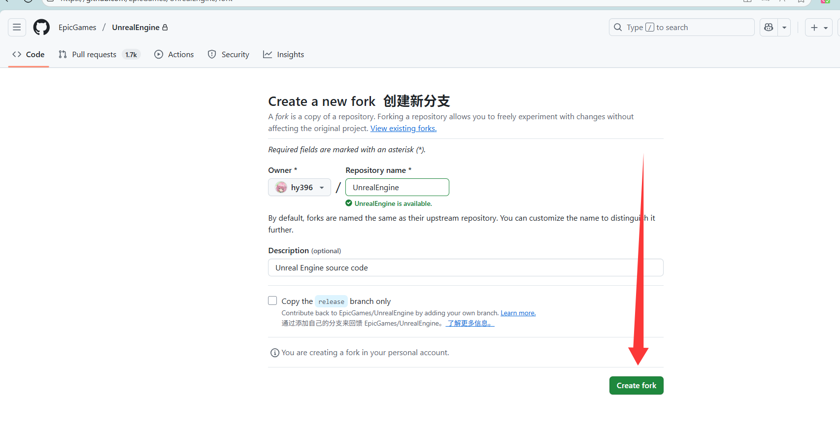Click the Security shield icon
840x433 pixels.
tap(212, 55)
